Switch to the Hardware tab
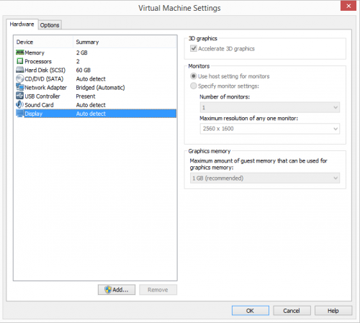The height and width of the screenshot is (323, 360). [22, 24]
